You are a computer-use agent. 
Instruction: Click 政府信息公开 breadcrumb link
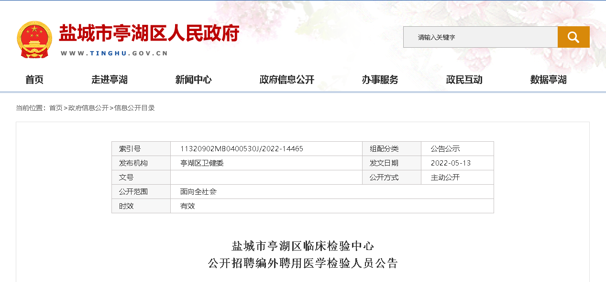[88, 108]
